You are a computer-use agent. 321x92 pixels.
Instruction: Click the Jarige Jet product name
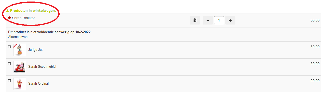(35, 50)
